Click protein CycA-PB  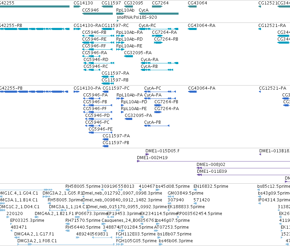click(x=152, y=122)
